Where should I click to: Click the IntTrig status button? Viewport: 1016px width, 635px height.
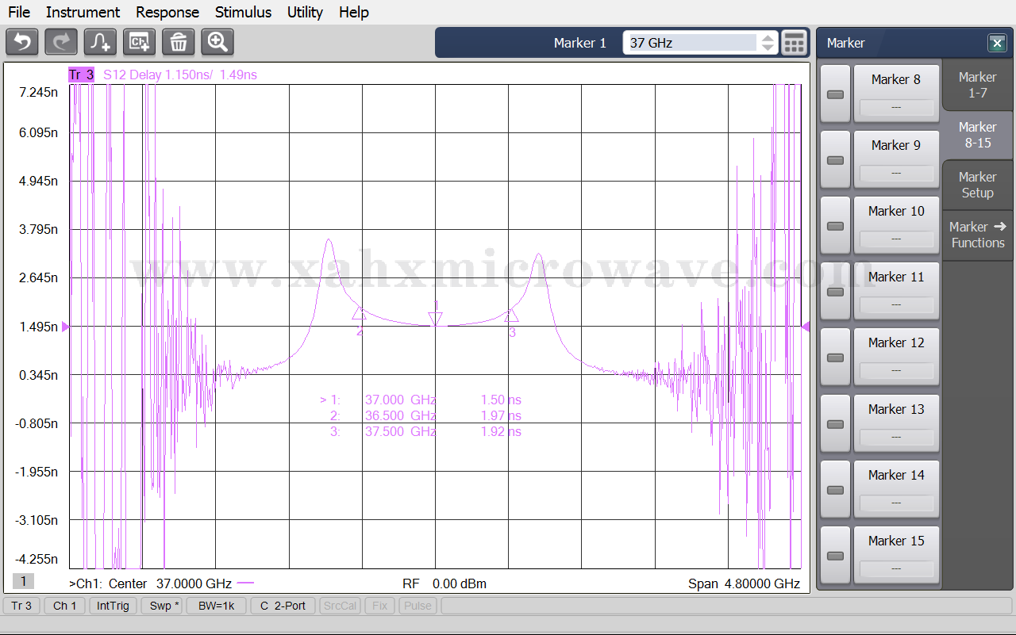click(113, 606)
